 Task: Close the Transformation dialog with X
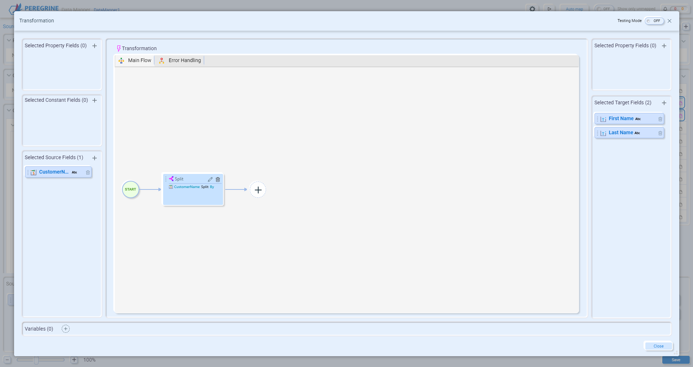tap(670, 21)
